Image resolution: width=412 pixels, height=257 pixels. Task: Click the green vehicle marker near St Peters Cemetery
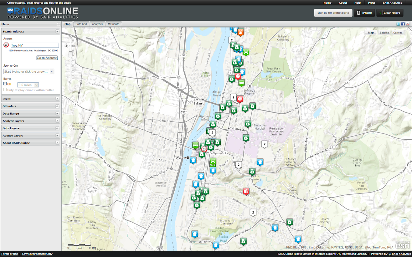tap(246, 52)
